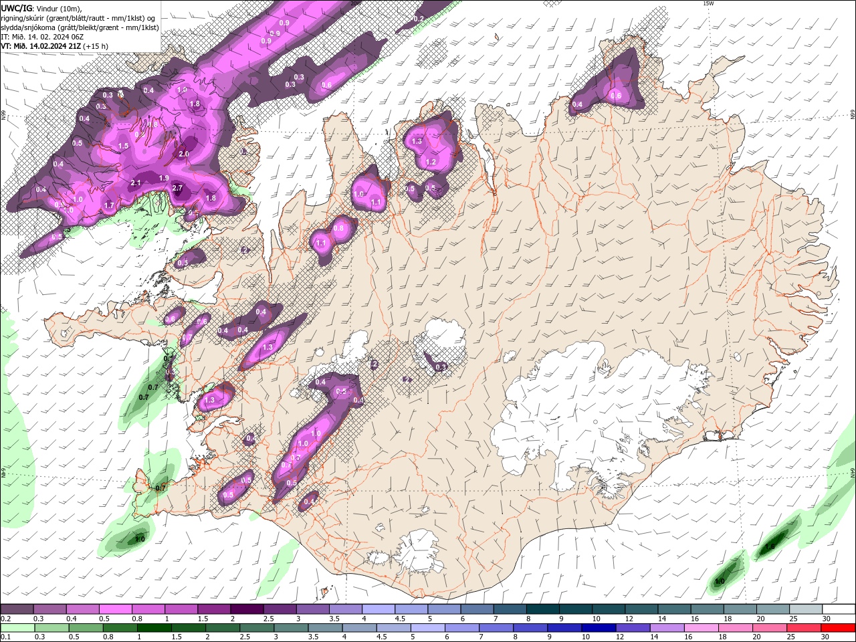Click the rain legend swatch between 10 and 12
856x642 pixels.
pyautogui.click(x=599, y=628)
